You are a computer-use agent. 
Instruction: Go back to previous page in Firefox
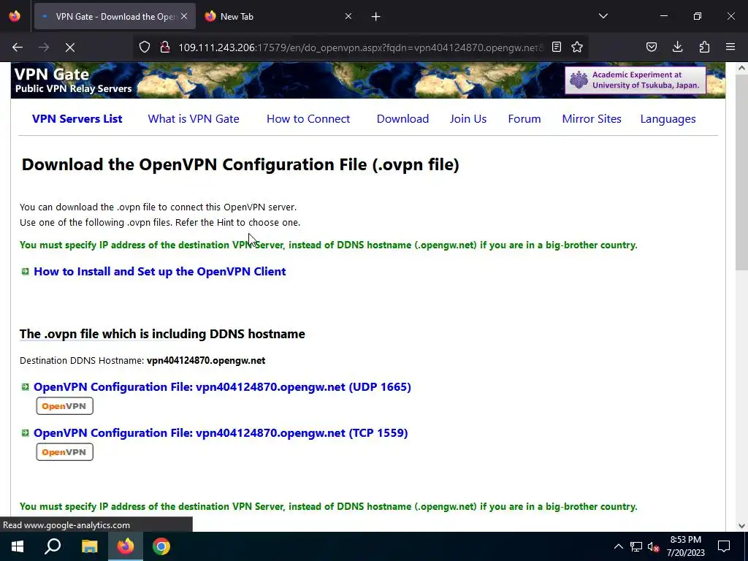coord(18,47)
